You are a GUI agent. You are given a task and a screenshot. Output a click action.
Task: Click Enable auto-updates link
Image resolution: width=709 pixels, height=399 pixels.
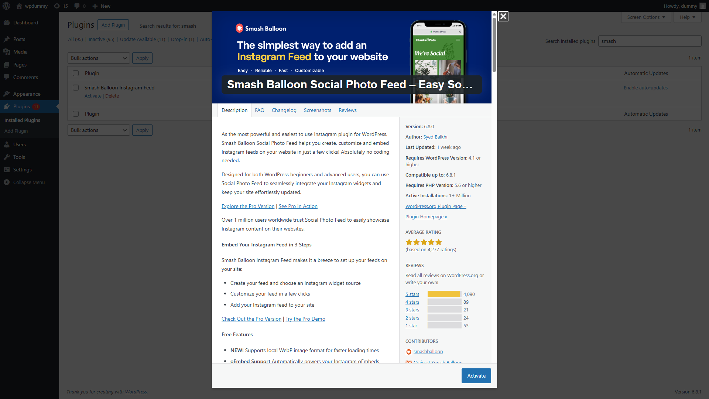coord(646,88)
